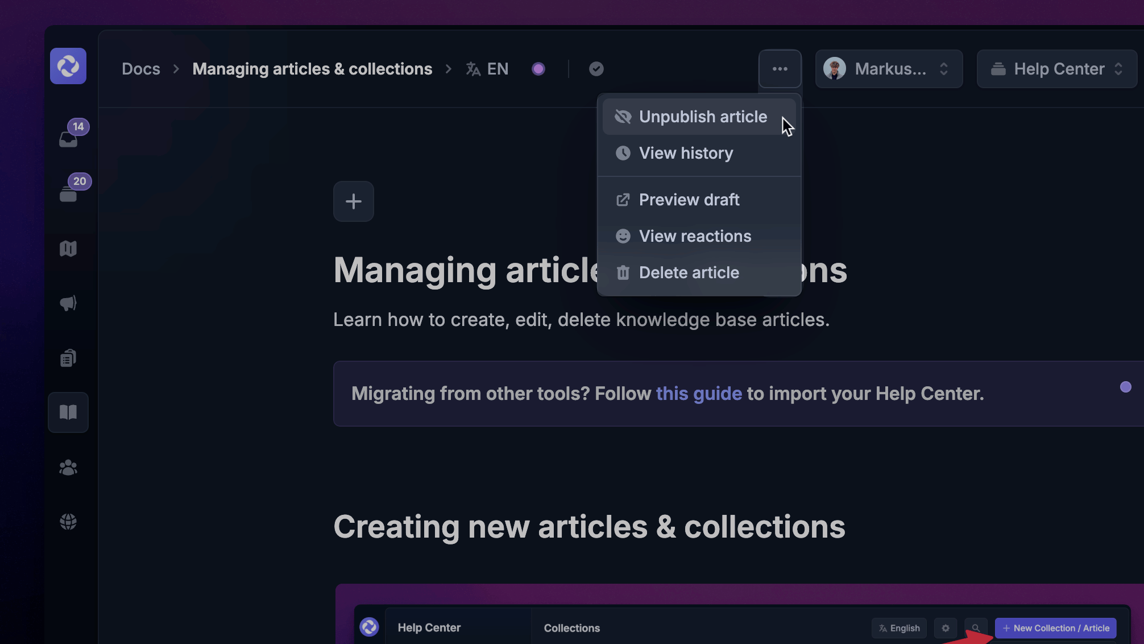Toggle the EN translation indicator
1144x644 pixels.
click(487, 69)
